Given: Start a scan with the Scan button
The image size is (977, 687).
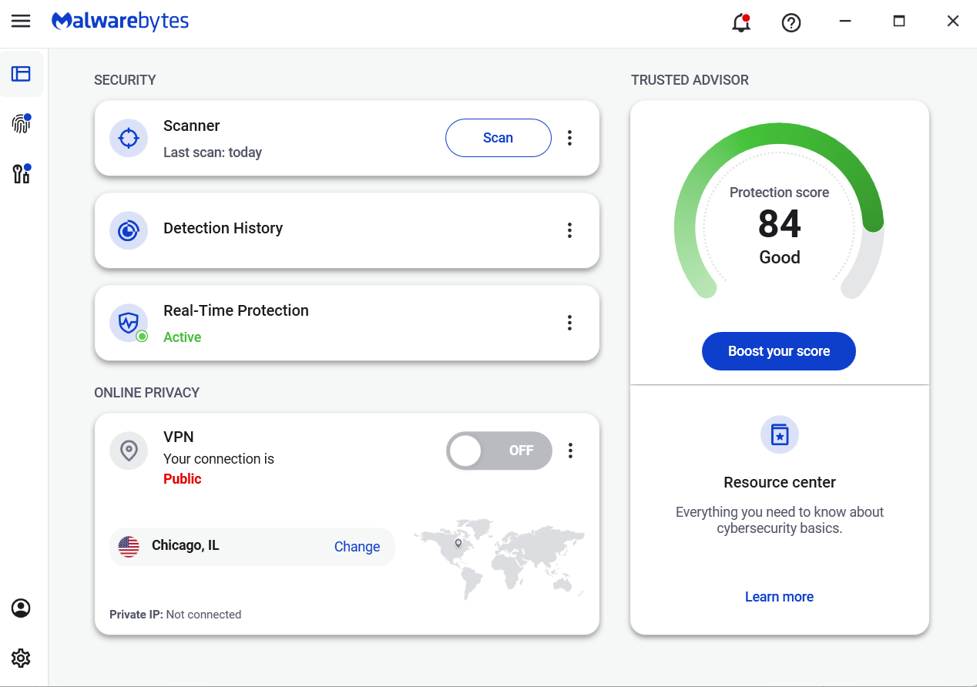Looking at the screenshot, I should [x=499, y=138].
